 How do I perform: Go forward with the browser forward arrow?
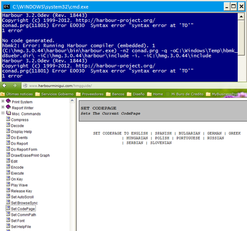(15, 86)
